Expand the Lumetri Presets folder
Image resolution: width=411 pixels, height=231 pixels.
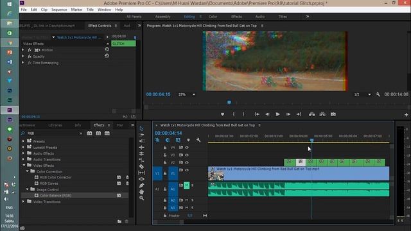(x=23, y=147)
